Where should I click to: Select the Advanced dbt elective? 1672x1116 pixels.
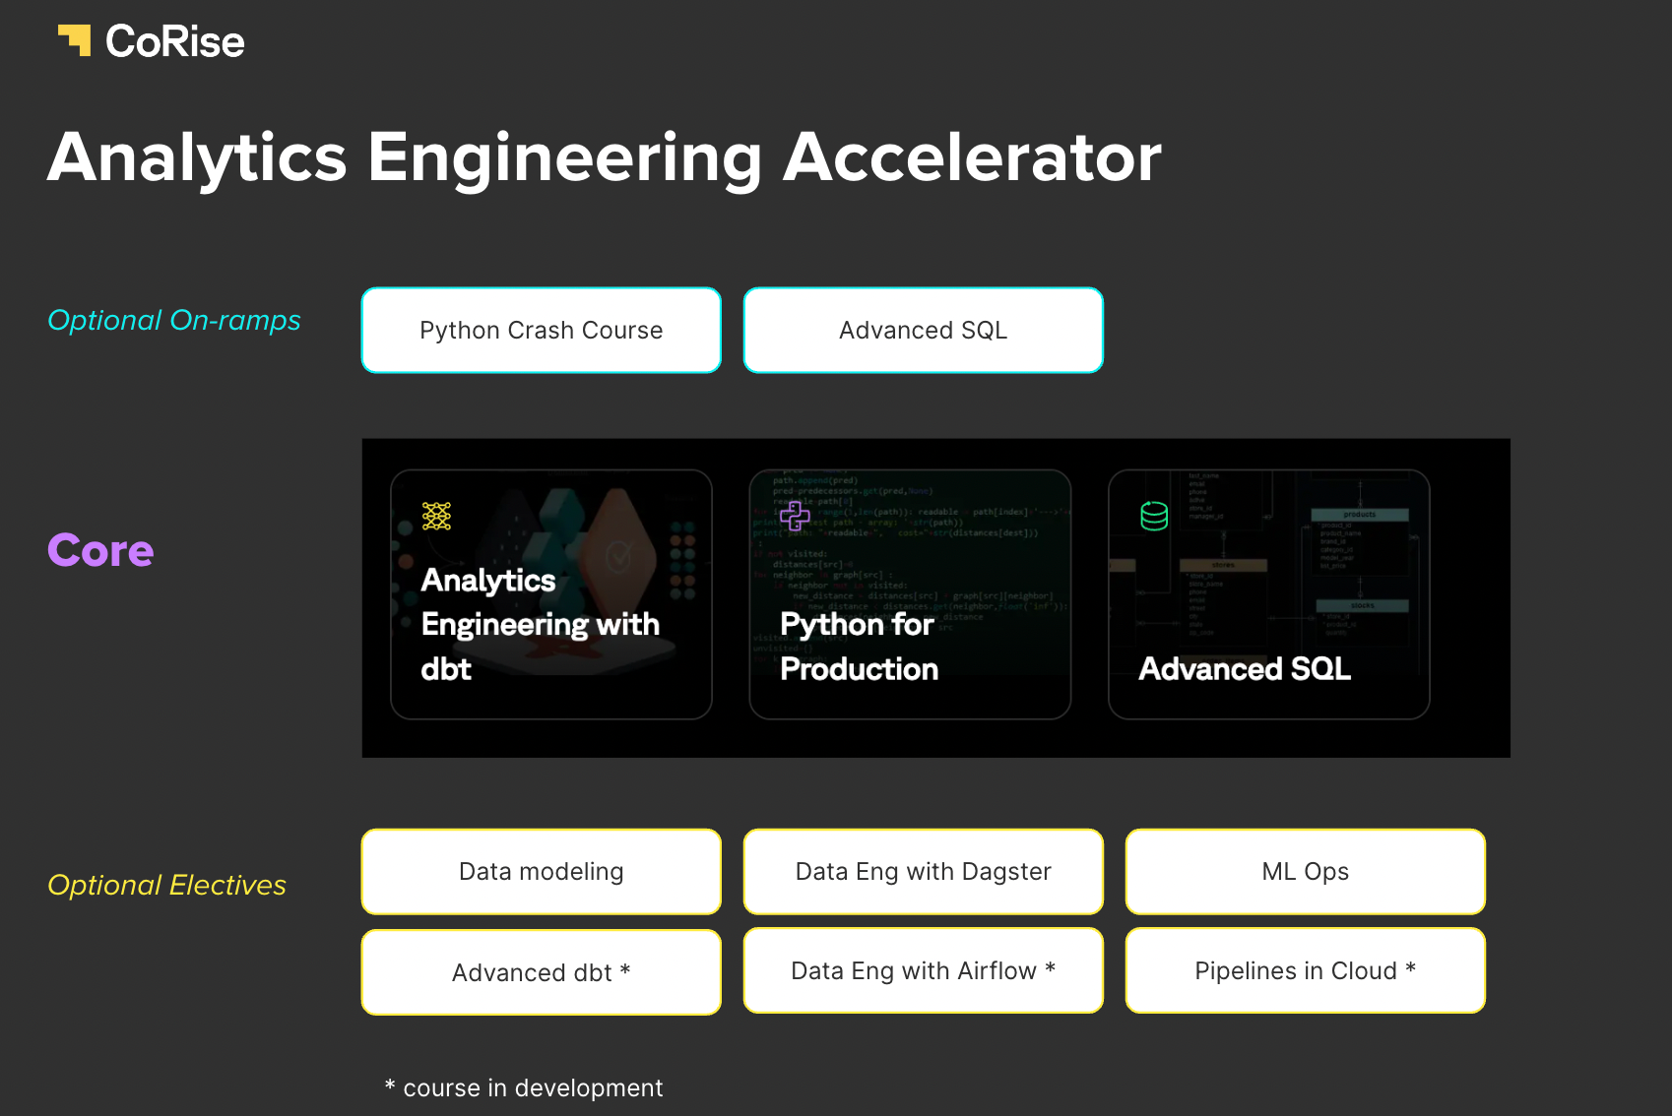click(542, 972)
